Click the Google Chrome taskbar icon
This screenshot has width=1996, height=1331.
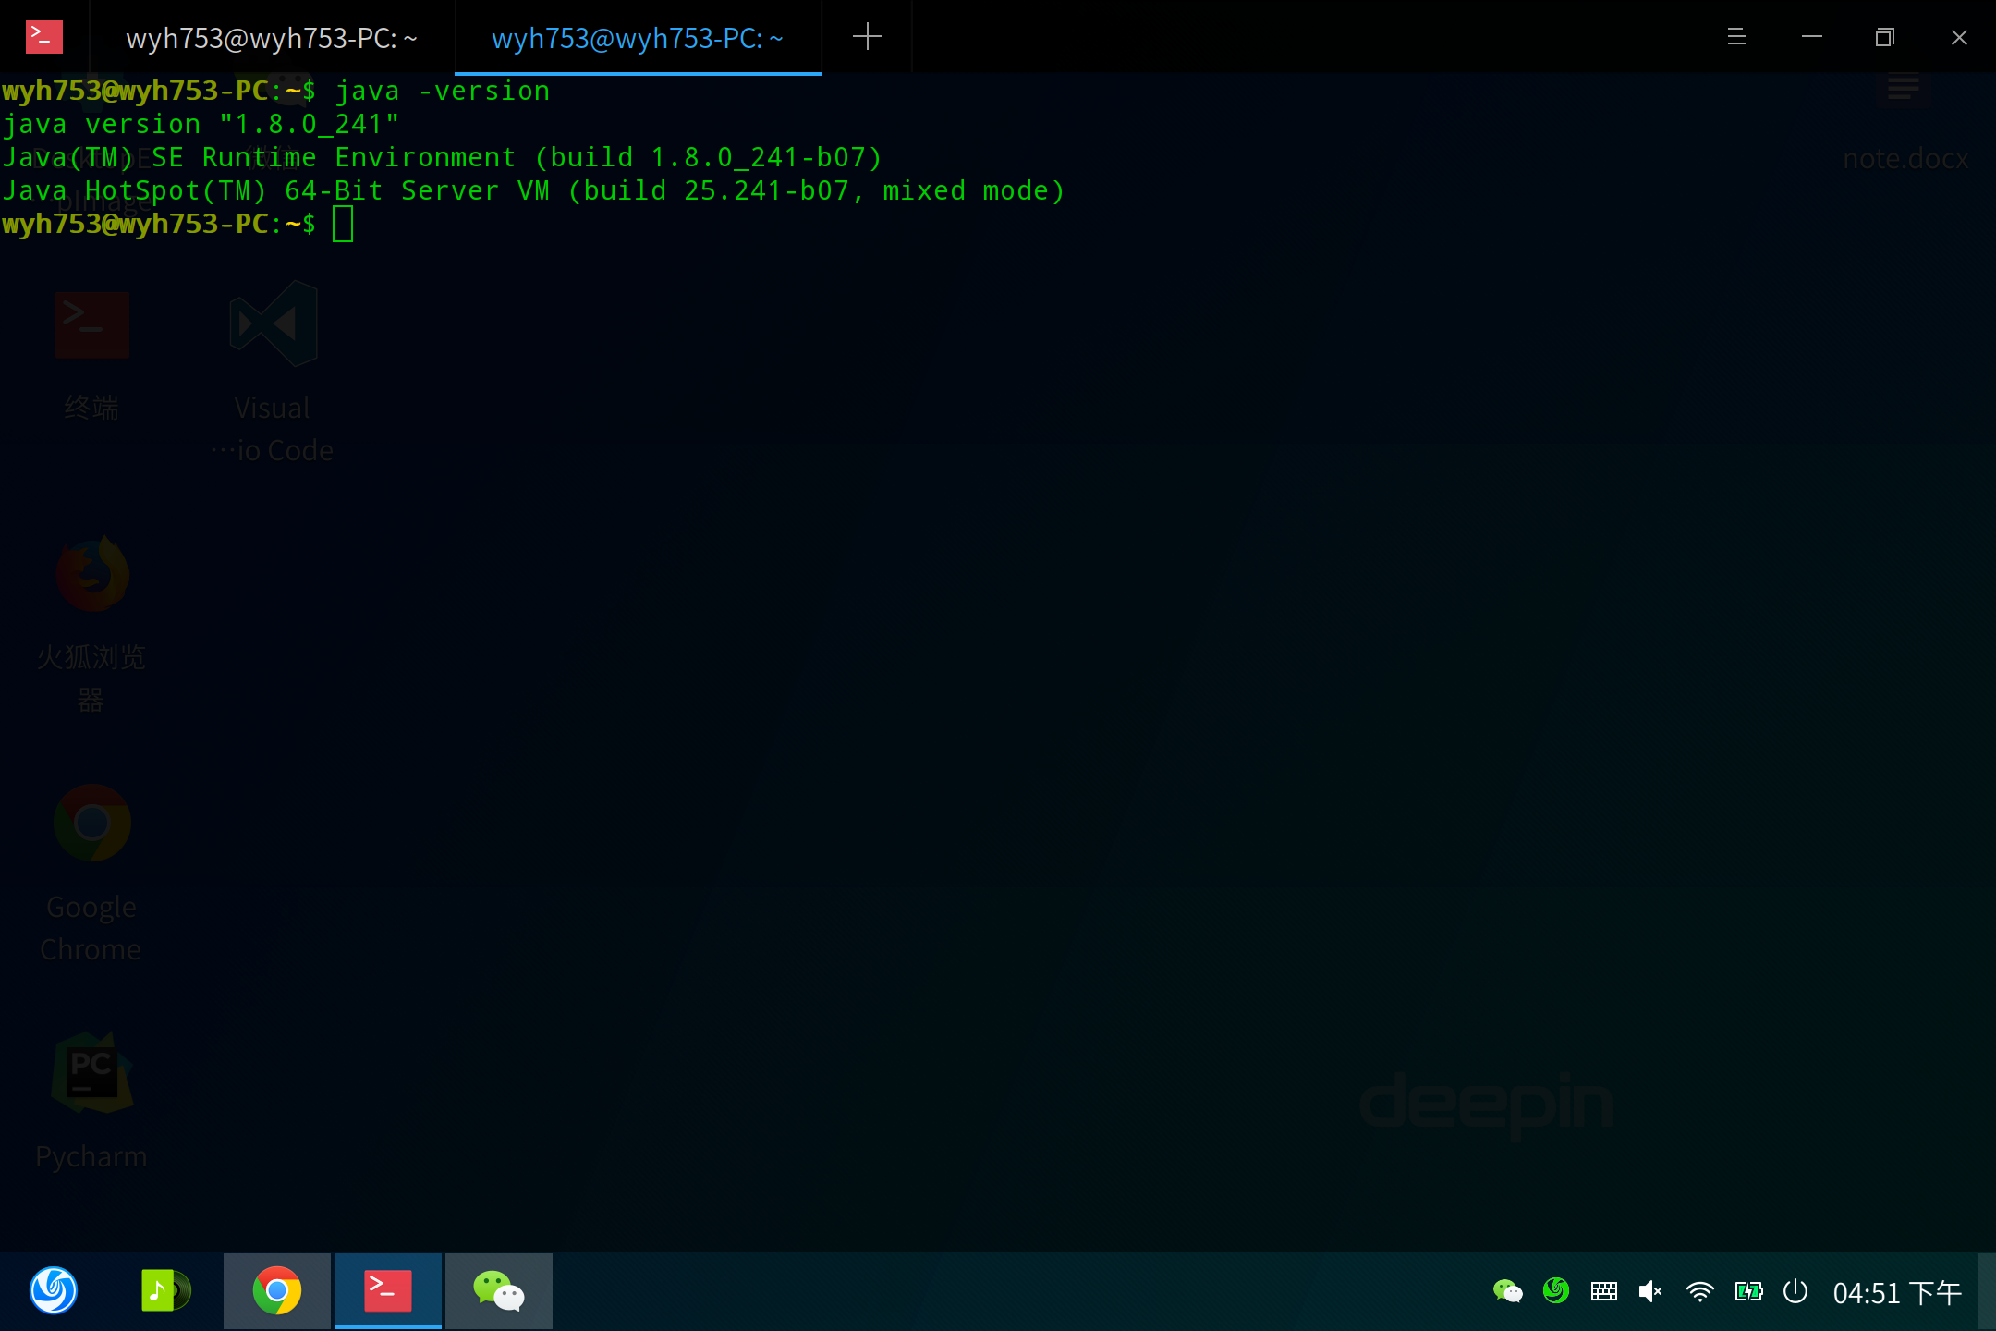click(x=277, y=1290)
